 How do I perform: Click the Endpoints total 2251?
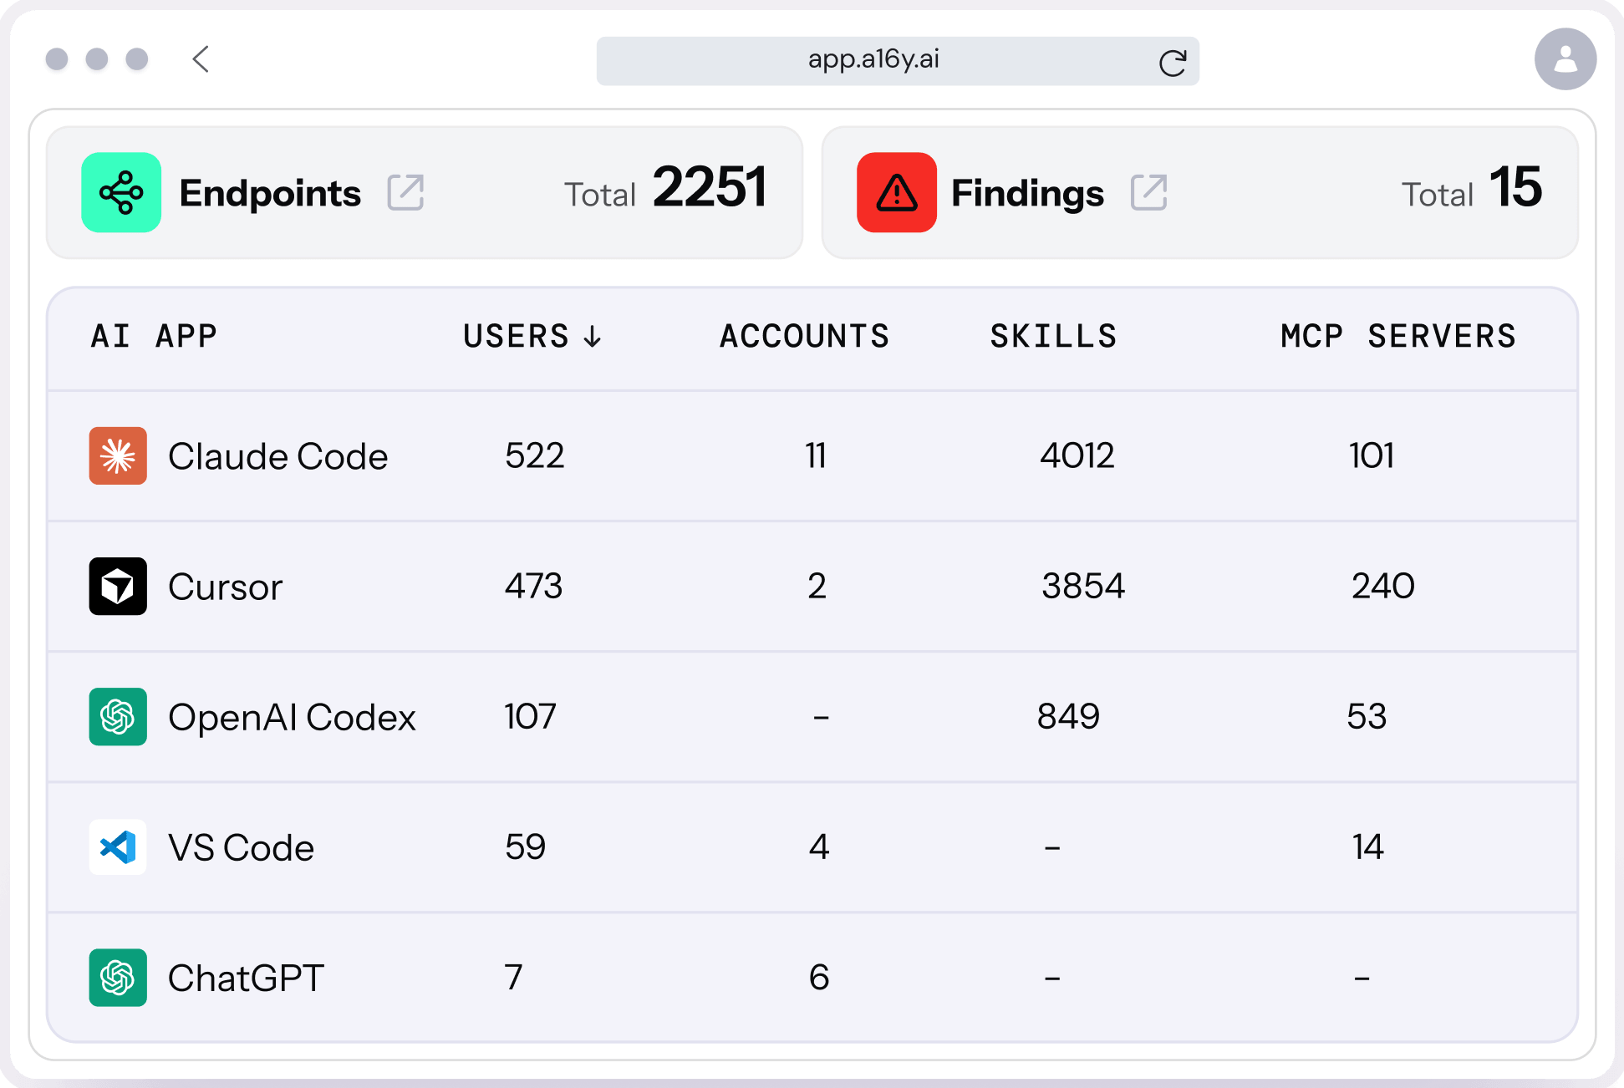point(709,186)
